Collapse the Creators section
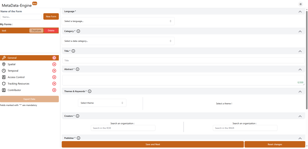The width and height of the screenshot is (308, 149). point(300,116)
